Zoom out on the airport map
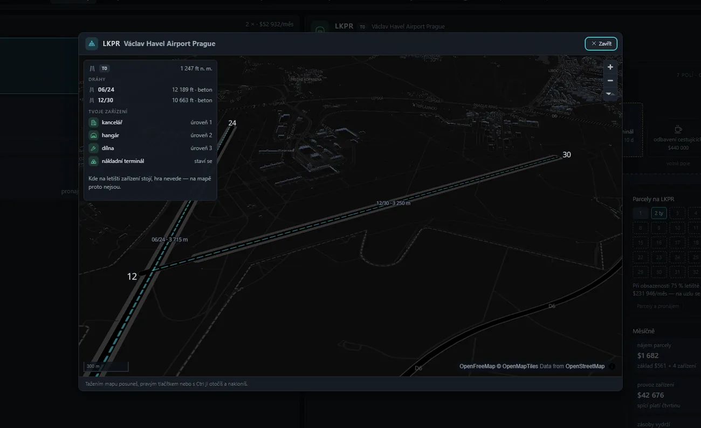701x428 pixels. tap(610, 80)
